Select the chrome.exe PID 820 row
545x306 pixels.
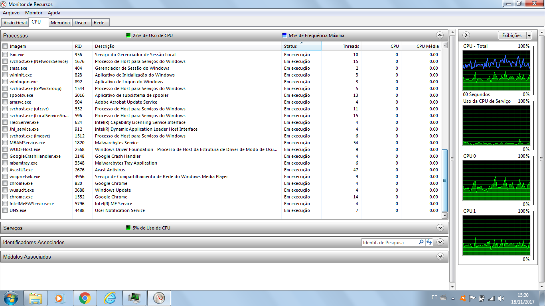click(x=221, y=183)
